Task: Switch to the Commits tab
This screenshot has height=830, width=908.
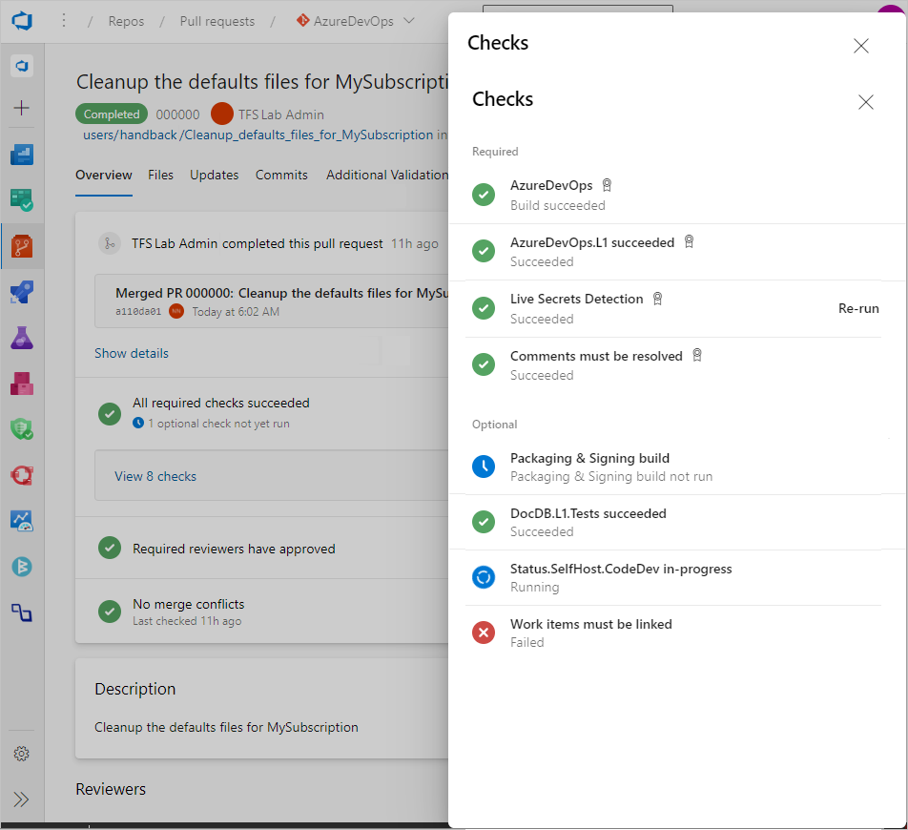Action: (x=280, y=175)
